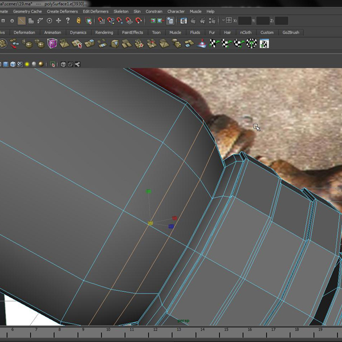342x342 pixels.
Task: Switch to the Hair shelf tab
Action: [x=227, y=32]
